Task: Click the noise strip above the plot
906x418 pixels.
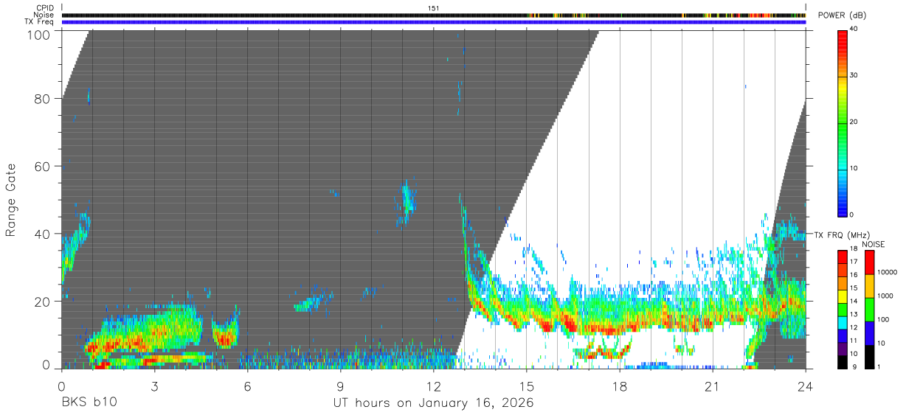Action: pos(434,15)
